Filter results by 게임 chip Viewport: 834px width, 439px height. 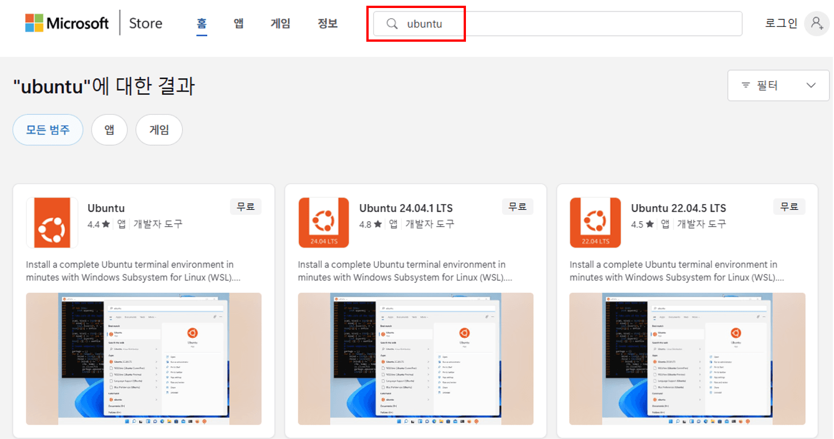(x=159, y=130)
